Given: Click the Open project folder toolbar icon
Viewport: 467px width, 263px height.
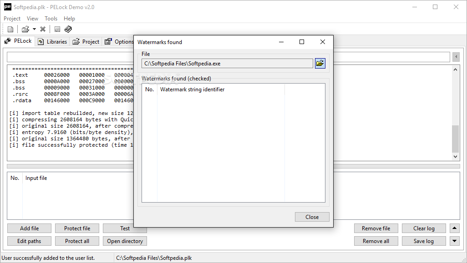Looking at the screenshot, I should tap(25, 29).
